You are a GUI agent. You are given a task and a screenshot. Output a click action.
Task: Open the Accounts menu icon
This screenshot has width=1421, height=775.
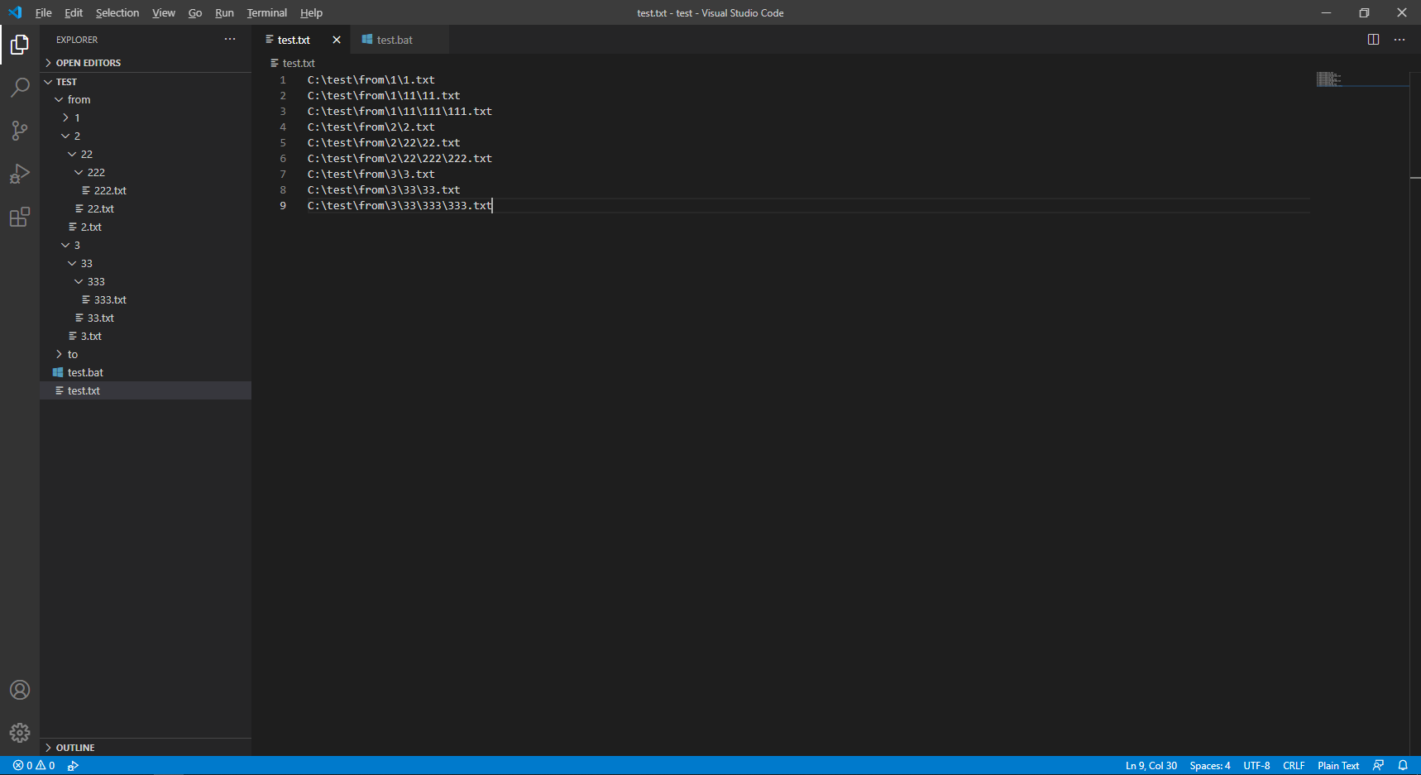pos(20,690)
